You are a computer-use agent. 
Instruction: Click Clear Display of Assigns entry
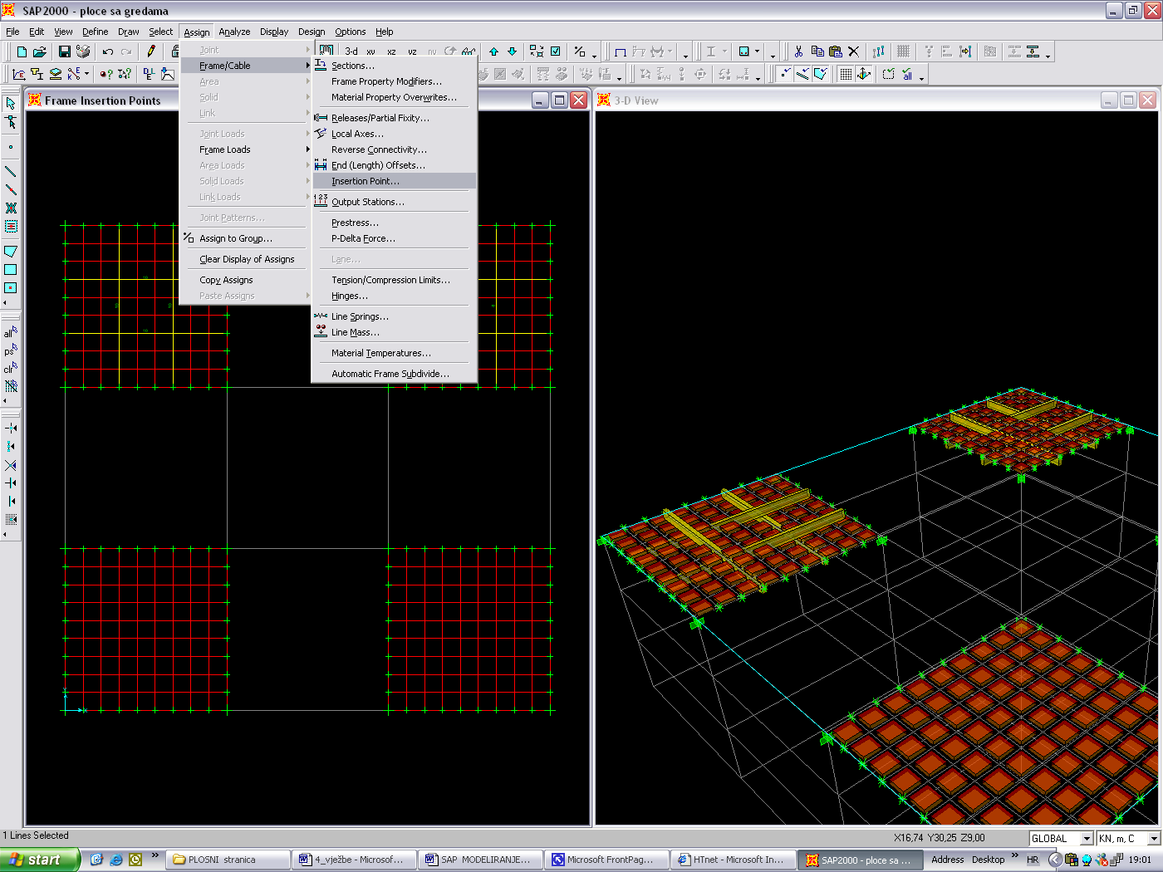coord(246,259)
